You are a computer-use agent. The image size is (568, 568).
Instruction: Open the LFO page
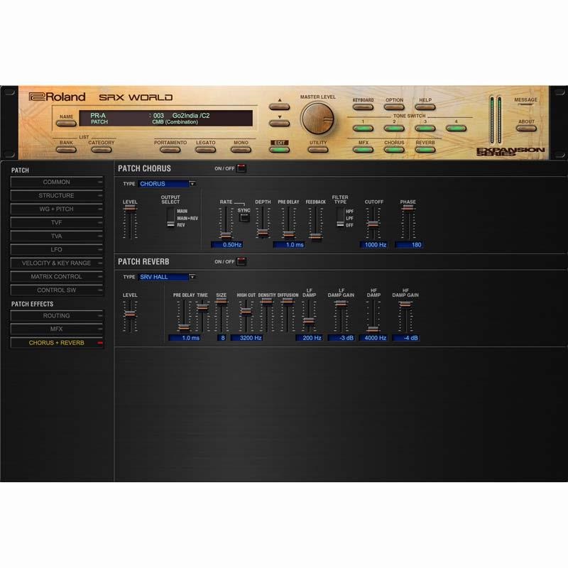coord(57,250)
